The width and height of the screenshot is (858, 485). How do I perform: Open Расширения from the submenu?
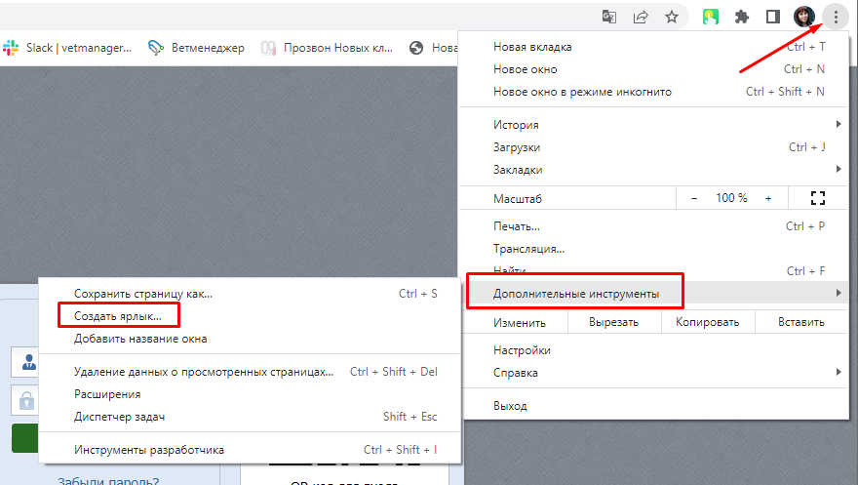click(250, 394)
